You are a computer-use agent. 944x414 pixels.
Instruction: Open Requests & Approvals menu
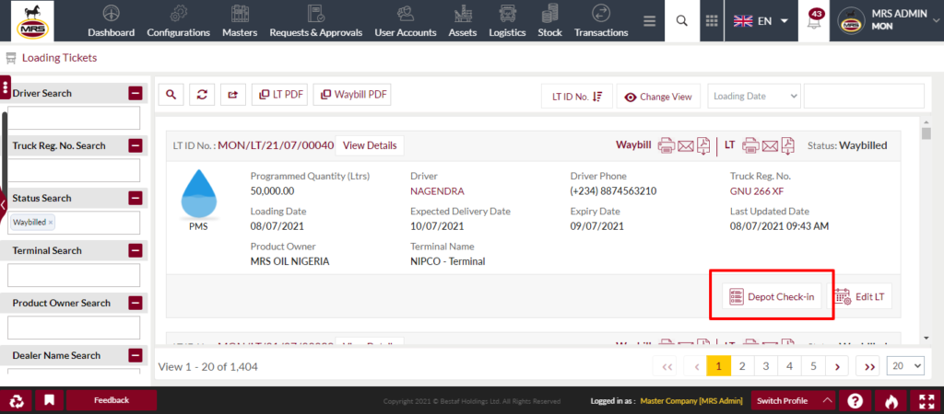pyautogui.click(x=315, y=21)
